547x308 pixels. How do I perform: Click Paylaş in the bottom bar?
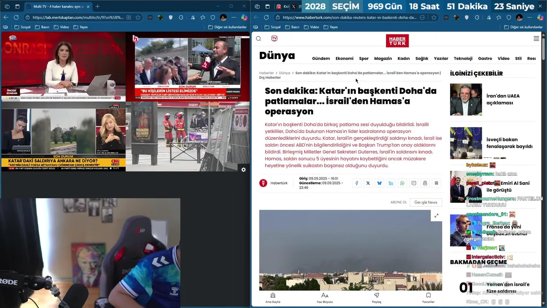[376, 298]
